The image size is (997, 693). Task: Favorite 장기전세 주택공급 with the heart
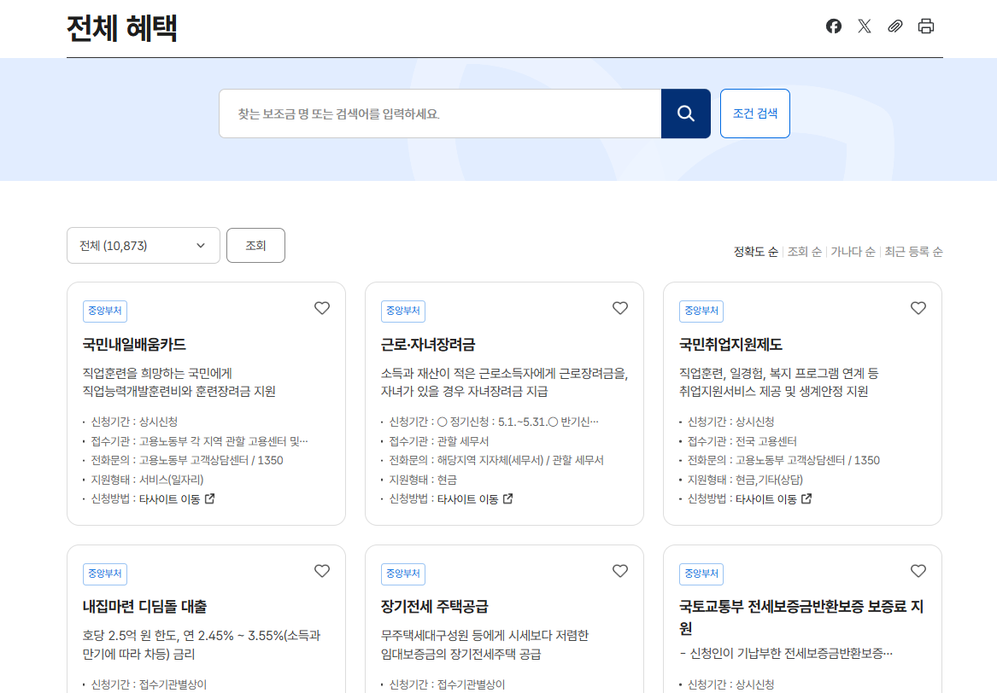point(620,571)
